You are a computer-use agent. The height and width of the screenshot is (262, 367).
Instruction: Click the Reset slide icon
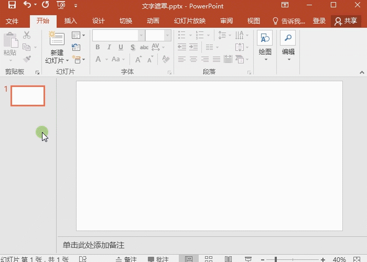tap(76, 47)
